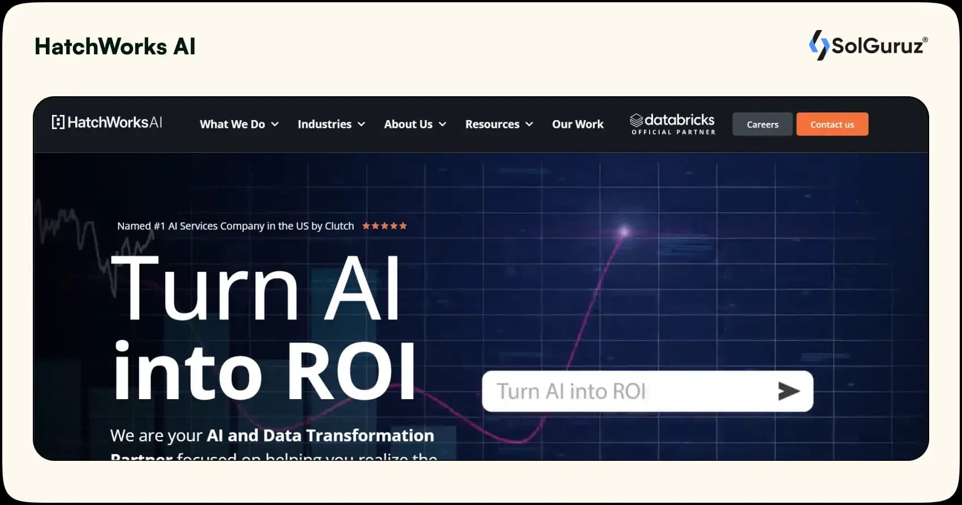
Task: Click AI and Data Transformation text
Action: click(x=320, y=435)
